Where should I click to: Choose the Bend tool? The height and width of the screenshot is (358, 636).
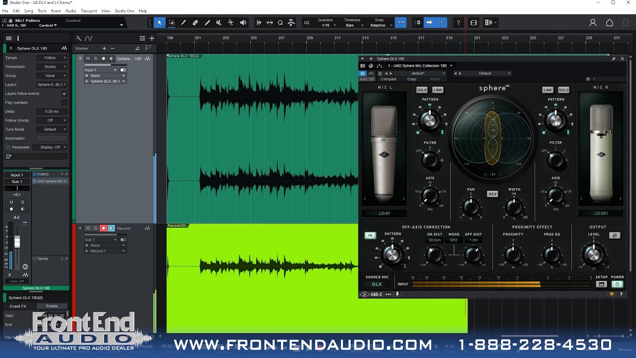click(x=231, y=22)
